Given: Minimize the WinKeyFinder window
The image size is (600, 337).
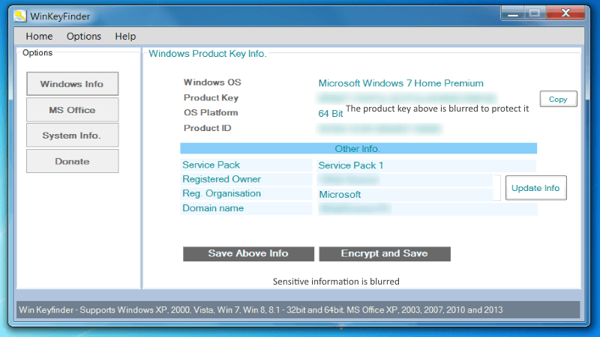Looking at the screenshot, I should [512, 13].
